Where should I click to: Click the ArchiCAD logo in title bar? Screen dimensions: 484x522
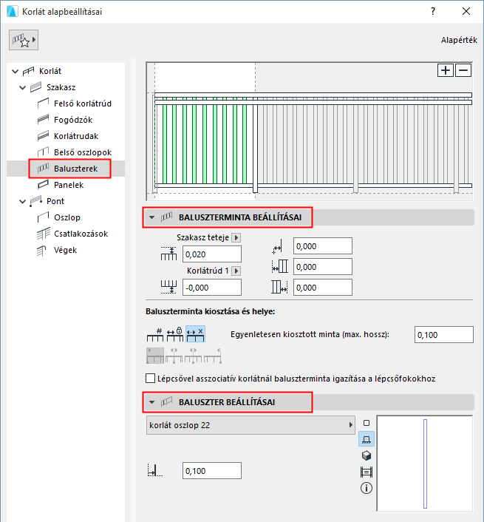pyautogui.click(x=12, y=11)
